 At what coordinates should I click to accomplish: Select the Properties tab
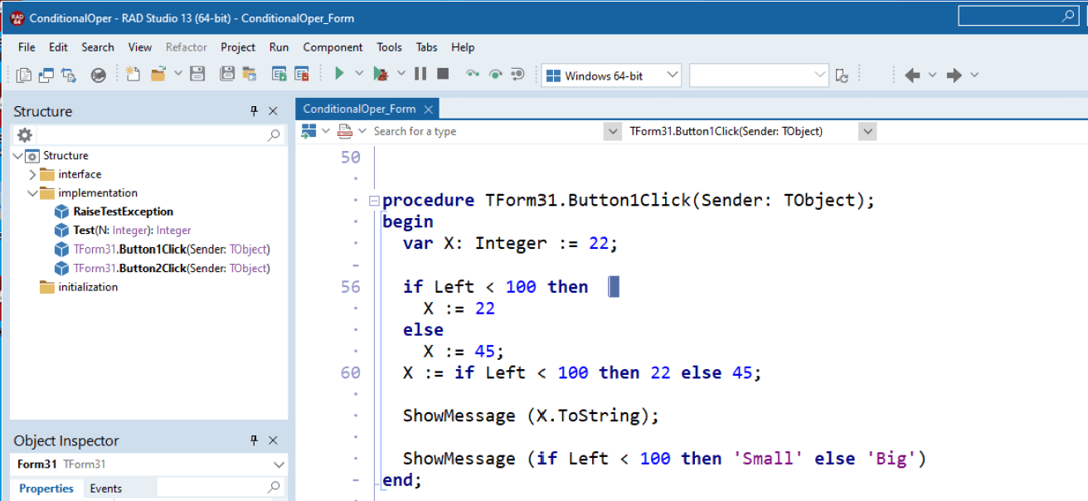click(46, 489)
